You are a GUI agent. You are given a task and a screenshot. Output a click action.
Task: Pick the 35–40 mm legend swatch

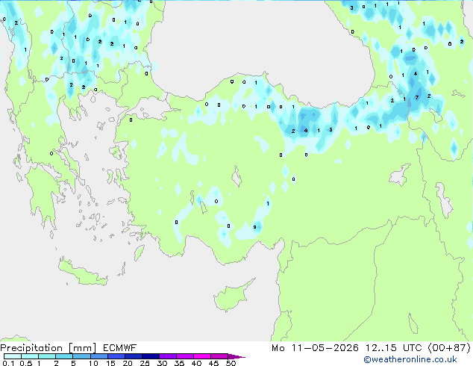184,356
